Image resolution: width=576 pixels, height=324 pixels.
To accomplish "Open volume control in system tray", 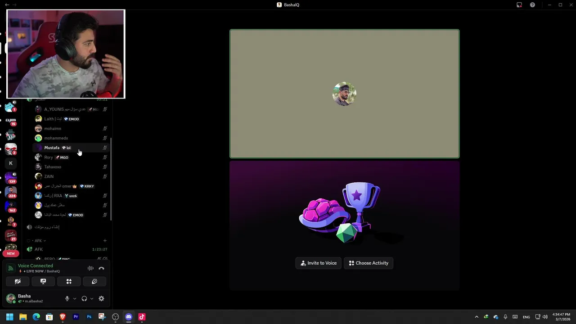I will click(545, 317).
